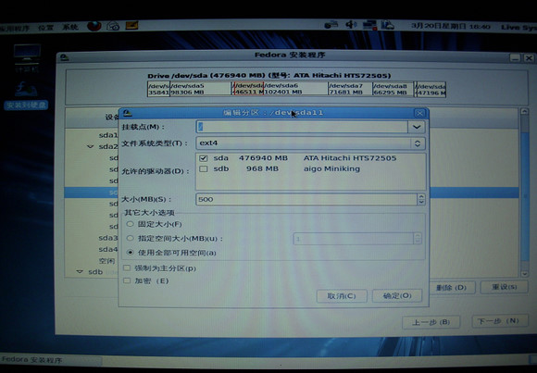Open the file system type ext4 dropdown
537x373 pixels.
[x=310, y=143]
